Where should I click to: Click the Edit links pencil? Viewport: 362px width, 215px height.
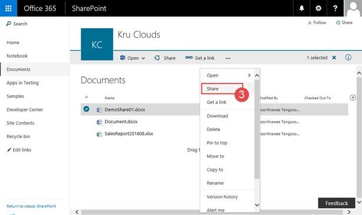(x=9, y=150)
